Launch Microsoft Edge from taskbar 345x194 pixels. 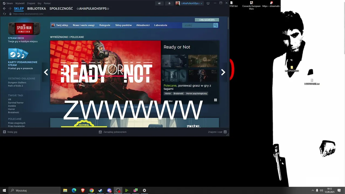click(x=74, y=190)
